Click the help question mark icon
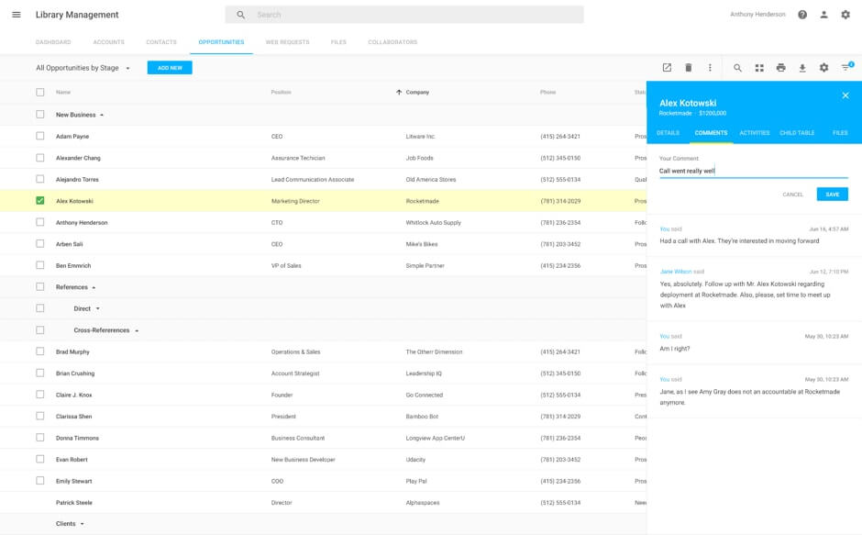862x535 pixels. (802, 15)
